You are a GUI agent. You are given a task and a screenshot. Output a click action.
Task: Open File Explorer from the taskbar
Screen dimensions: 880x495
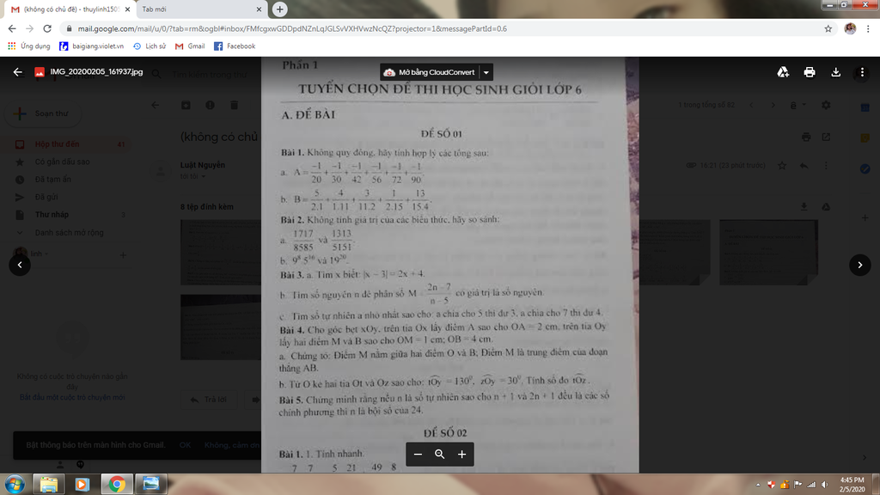49,484
